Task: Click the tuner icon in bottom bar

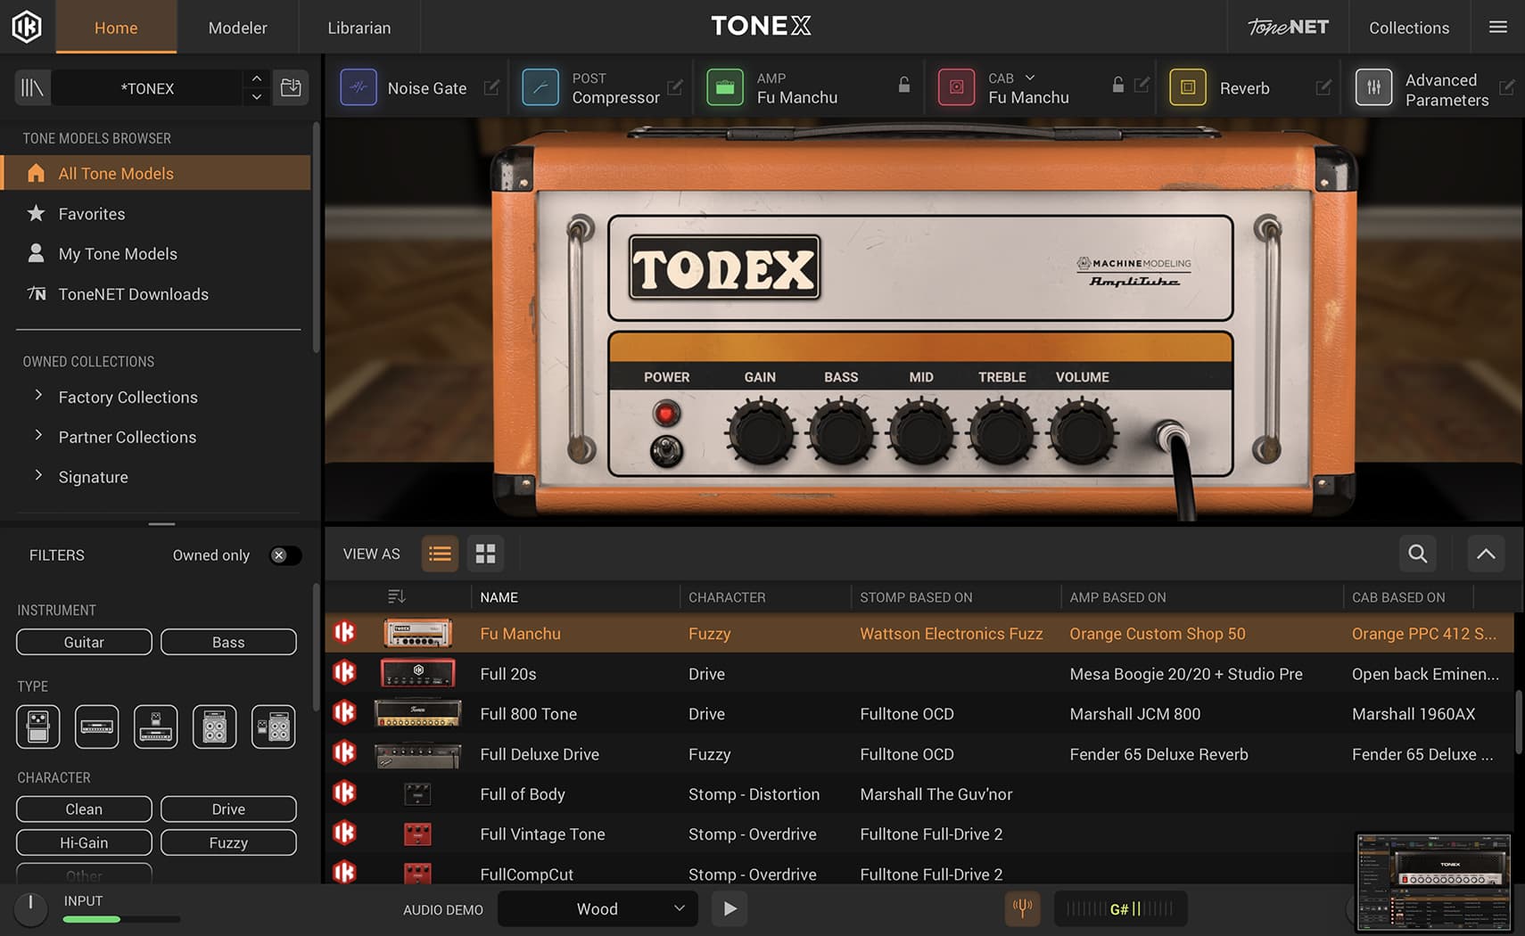Action: click(x=1022, y=908)
